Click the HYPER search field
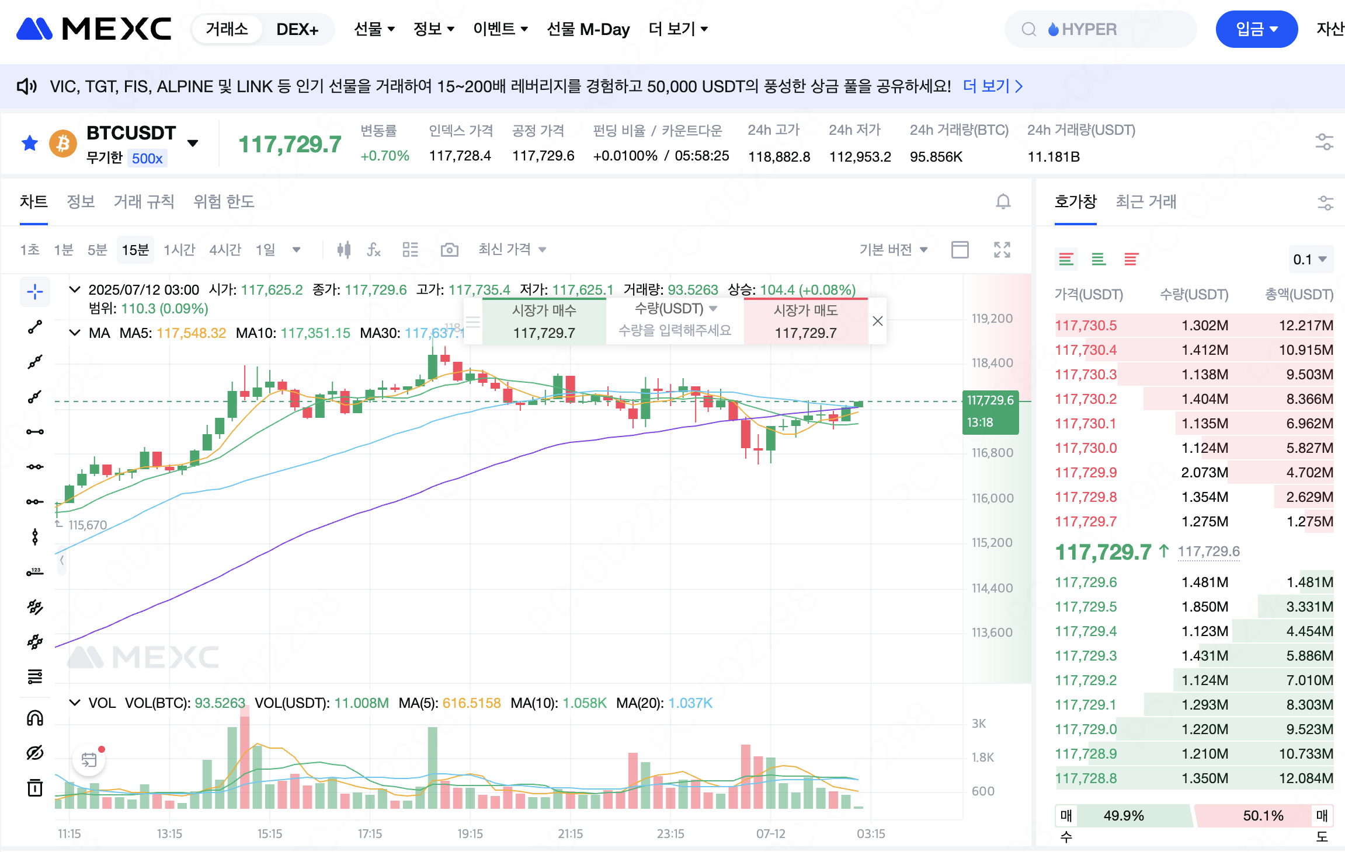Image resolution: width=1345 pixels, height=852 pixels. click(x=1100, y=29)
